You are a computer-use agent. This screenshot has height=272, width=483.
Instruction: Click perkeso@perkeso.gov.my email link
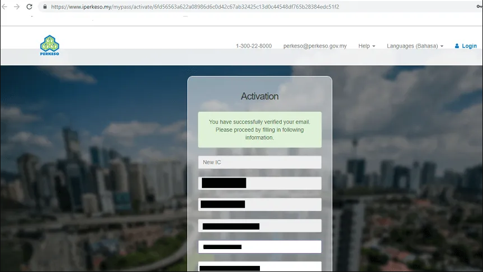315,46
